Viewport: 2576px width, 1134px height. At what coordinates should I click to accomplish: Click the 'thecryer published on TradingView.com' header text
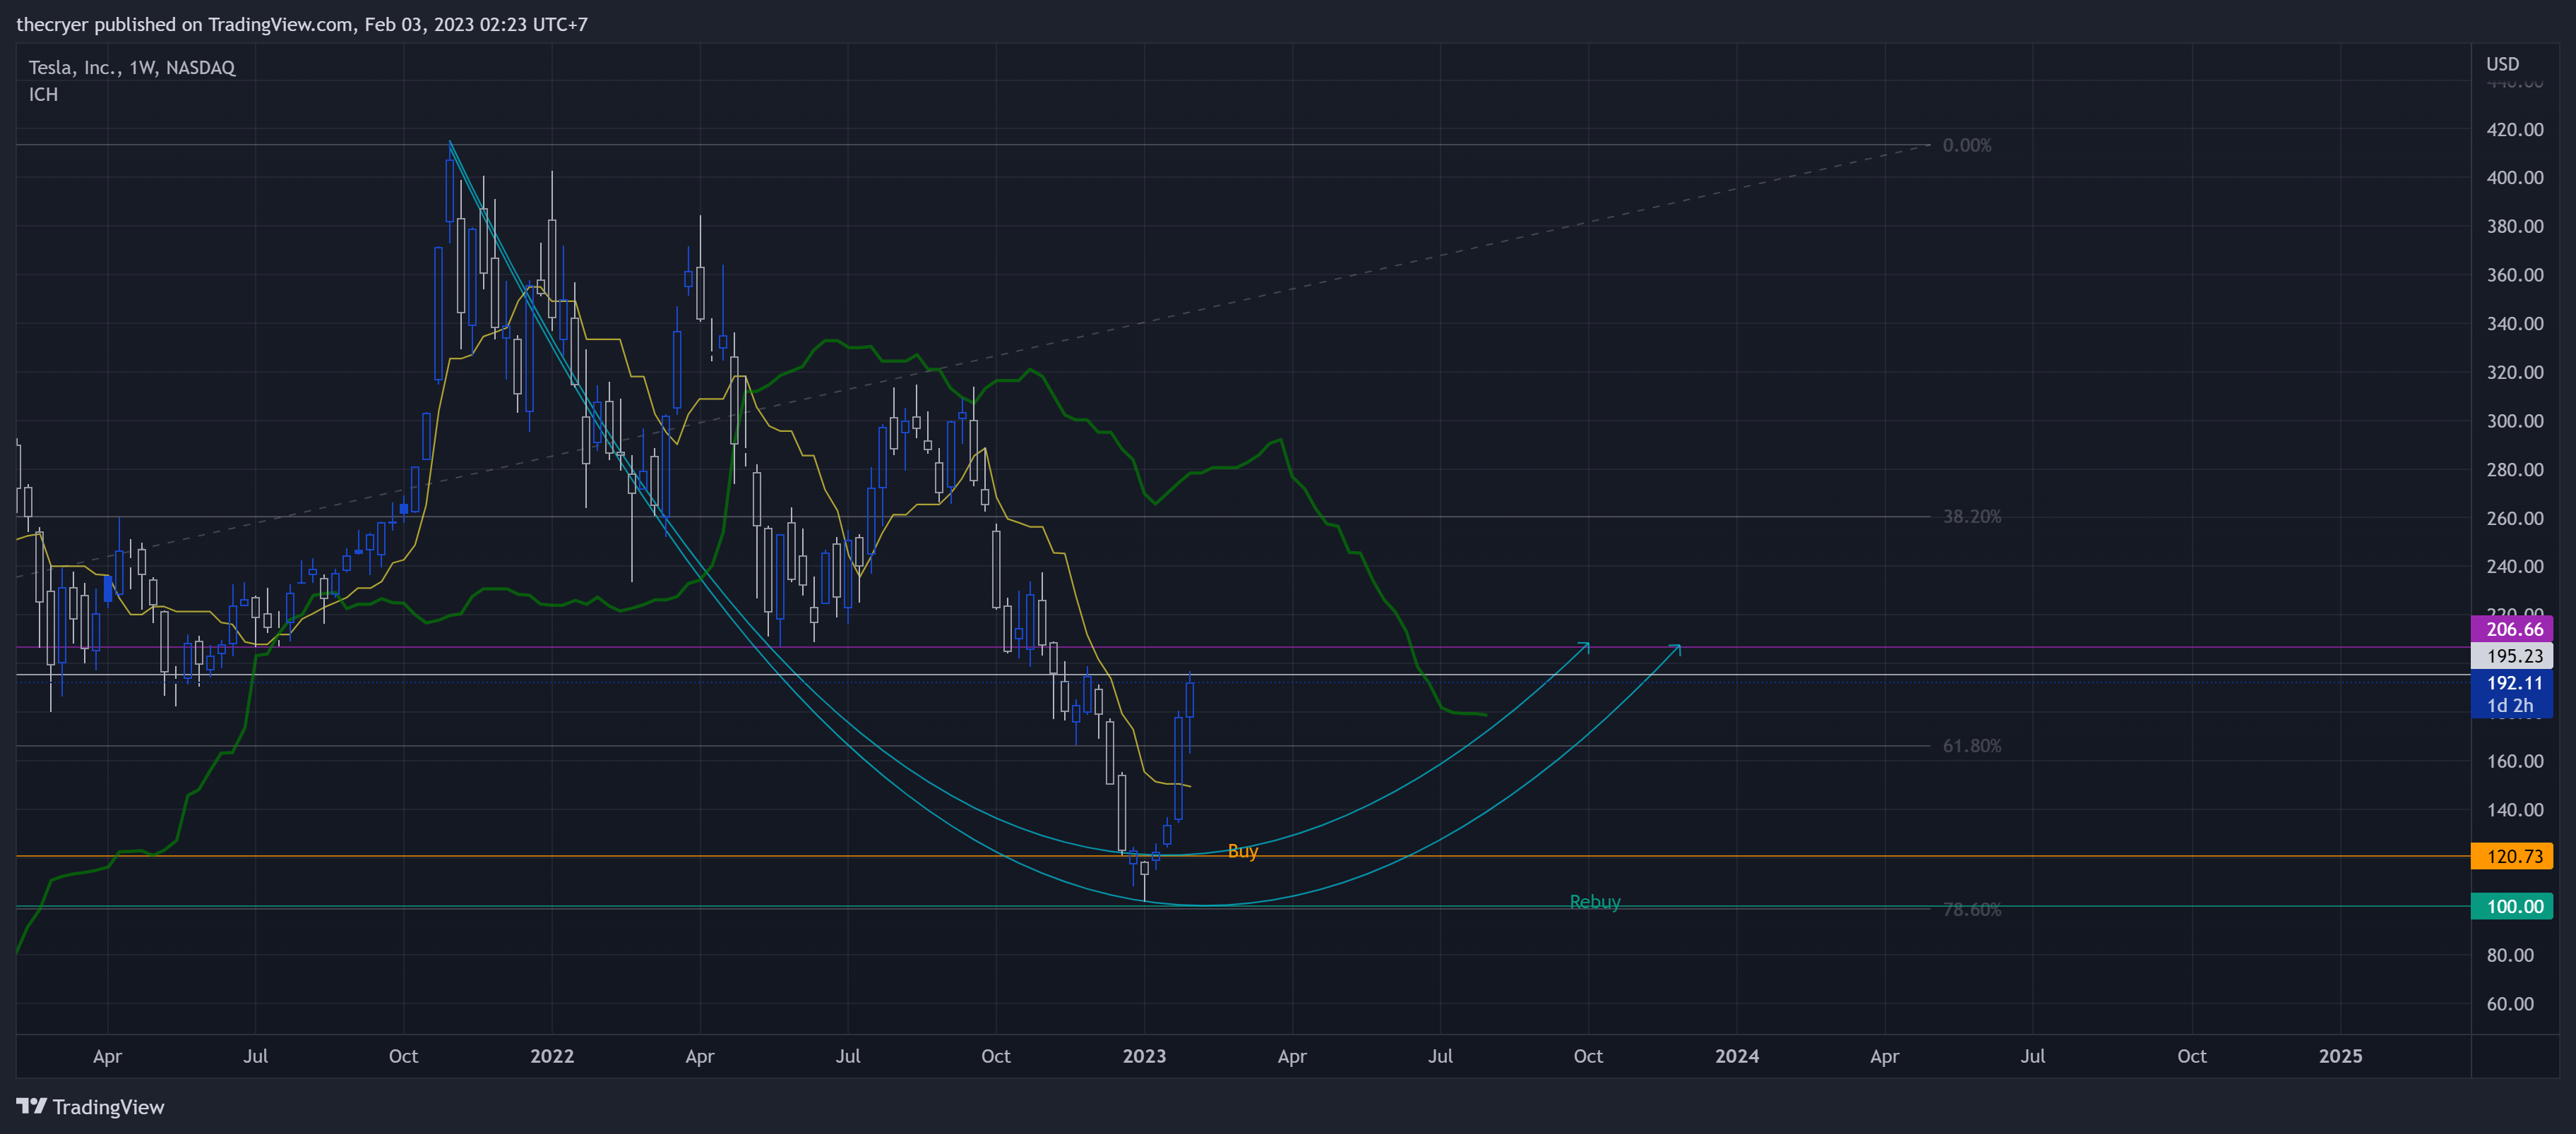[183, 24]
